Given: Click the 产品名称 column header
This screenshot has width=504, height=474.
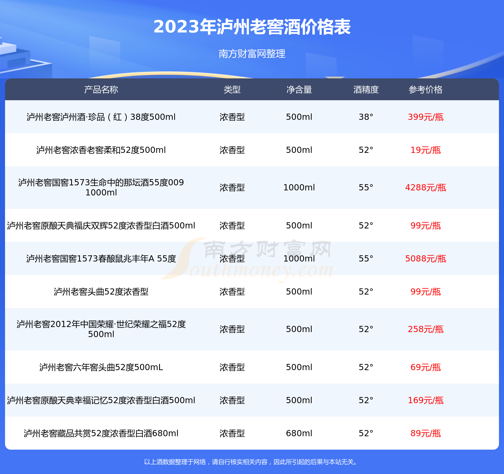Looking at the screenshot, I should click(x=101, y=90).
